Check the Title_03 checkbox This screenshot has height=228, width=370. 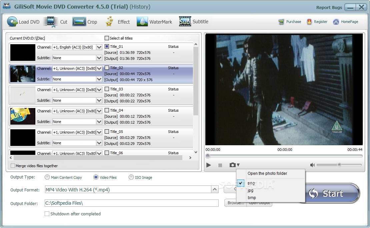point(107,89)
